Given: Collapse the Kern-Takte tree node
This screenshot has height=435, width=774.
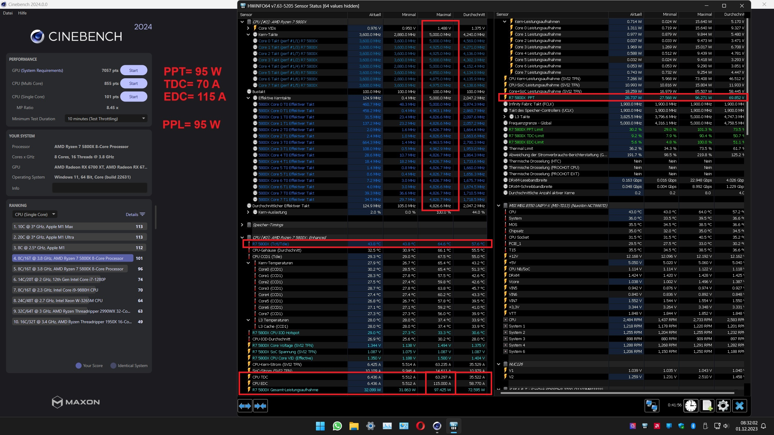Looking at the screenshot, I should click(x=248, y=34).
